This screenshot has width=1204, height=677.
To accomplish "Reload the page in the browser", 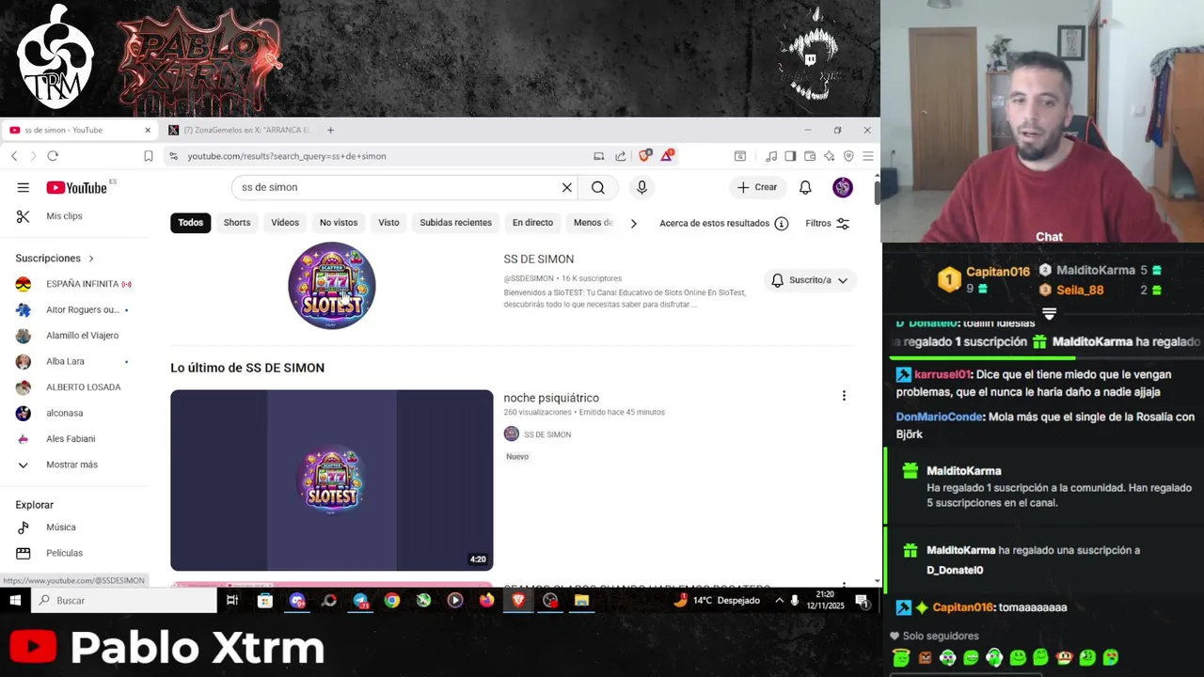I will (53, 156).
